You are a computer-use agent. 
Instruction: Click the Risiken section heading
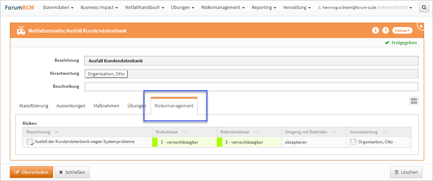29,123
